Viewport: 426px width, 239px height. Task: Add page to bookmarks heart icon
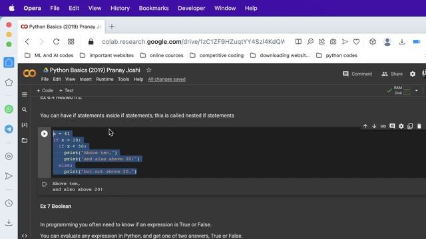point(357,42)
